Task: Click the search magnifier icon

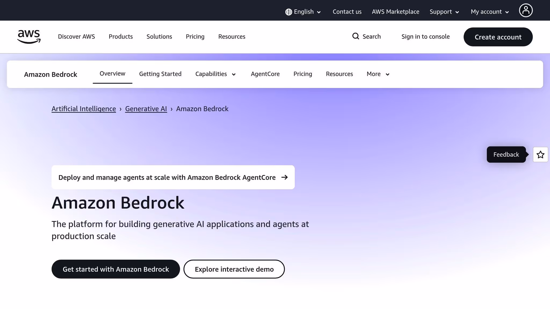Action: coord(355,36)
